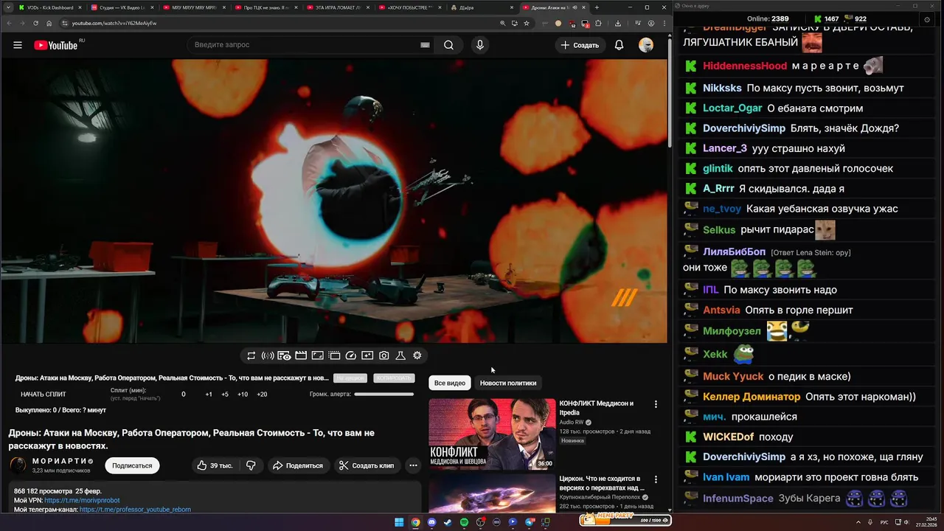Open the flask experiments icon
The width and height of the screenshot is (944, 531).
[400, 355]
